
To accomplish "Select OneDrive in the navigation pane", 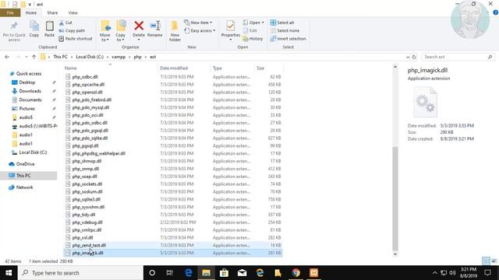I will pos(25,164).
